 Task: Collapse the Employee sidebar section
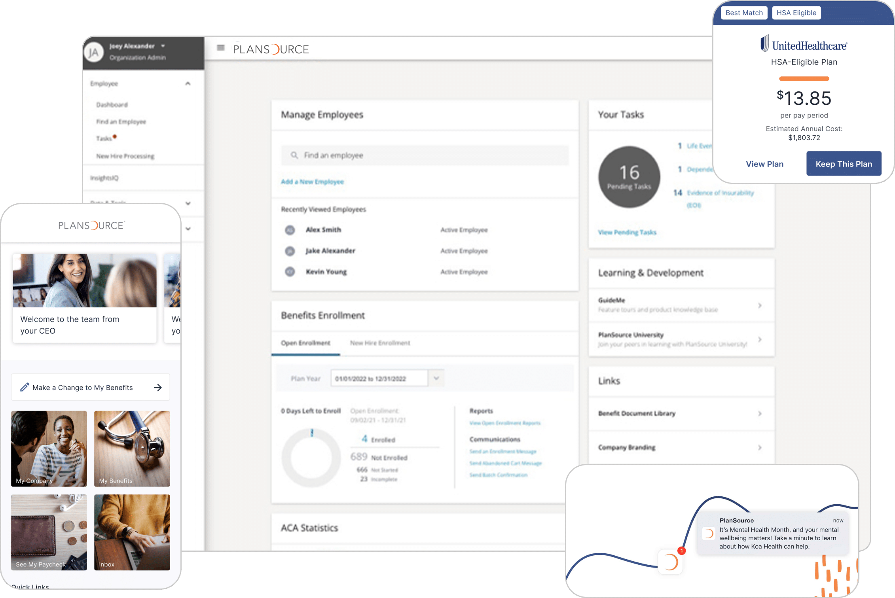pyautogui.click(x=188, y=83)
